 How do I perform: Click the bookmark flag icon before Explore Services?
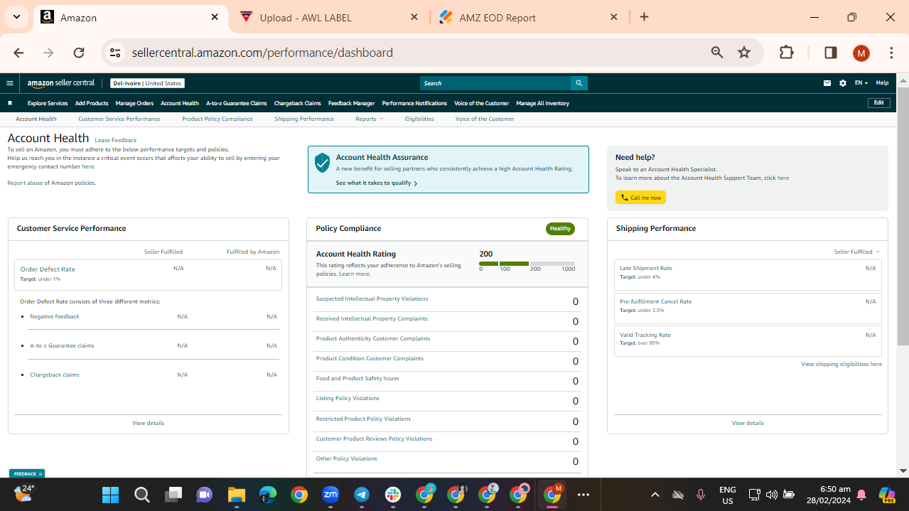click(10, 103)
